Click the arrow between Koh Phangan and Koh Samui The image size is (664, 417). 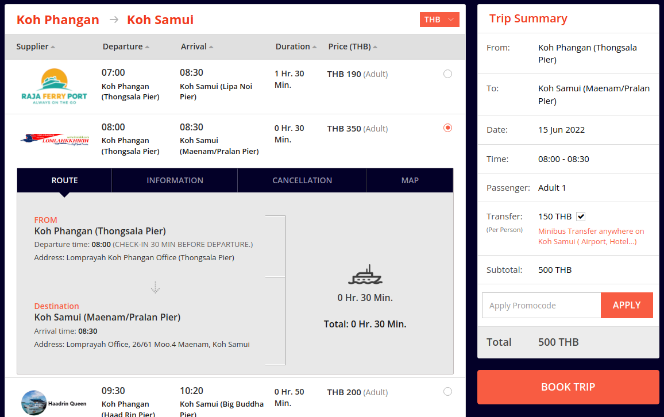pos(114,20)
